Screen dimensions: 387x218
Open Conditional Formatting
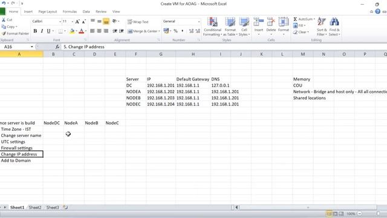pyautogui.click(x=212, y=27)
